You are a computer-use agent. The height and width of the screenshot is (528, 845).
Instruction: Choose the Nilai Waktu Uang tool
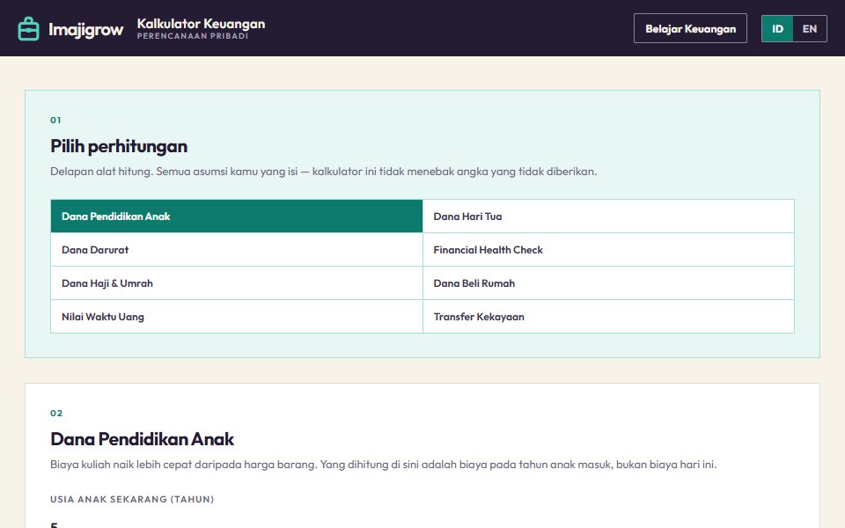coord(237,316)
